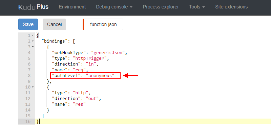
Task: Go to Site extensions
Action: 231,7
